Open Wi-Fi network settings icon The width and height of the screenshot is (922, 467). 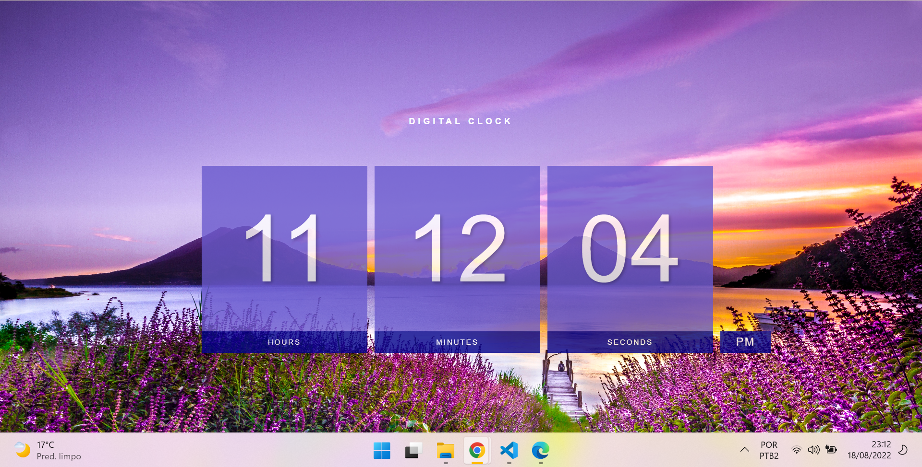pos(797,450)
